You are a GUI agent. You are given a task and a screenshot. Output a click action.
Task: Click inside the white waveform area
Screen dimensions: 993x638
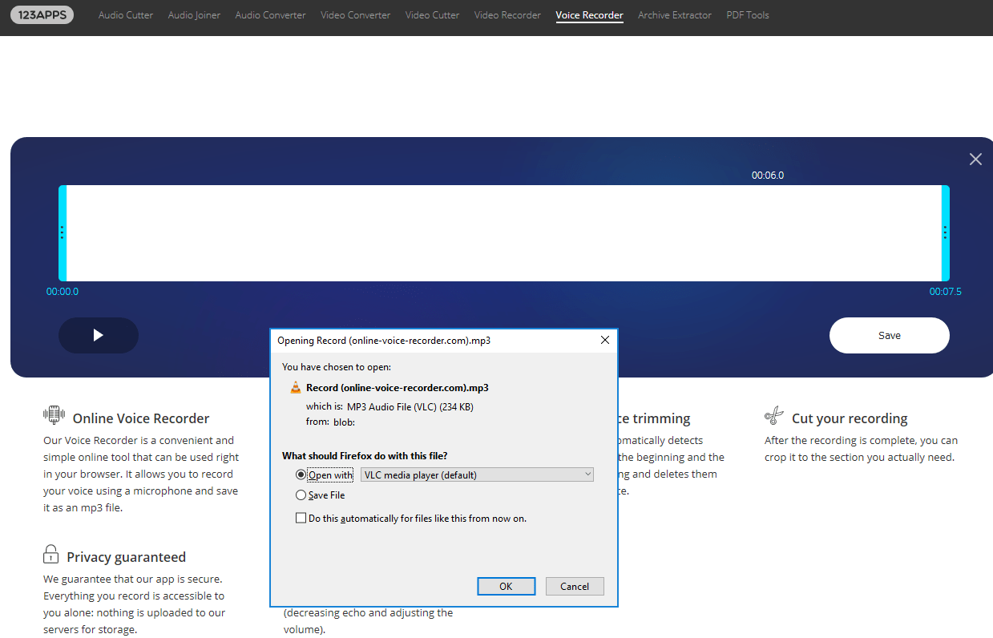click(504, 233)
